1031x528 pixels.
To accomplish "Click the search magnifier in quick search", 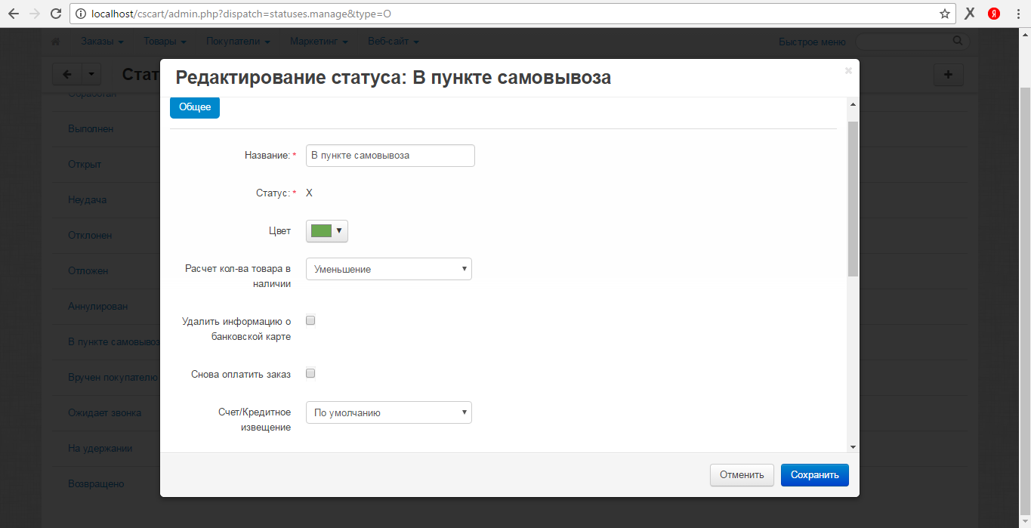I will (958, 41).
